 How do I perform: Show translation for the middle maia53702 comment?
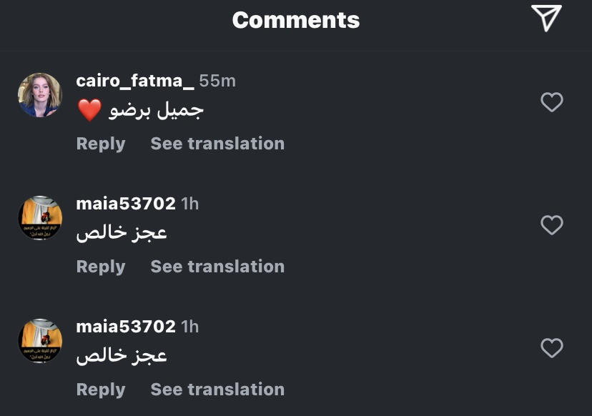pyautogui.click(x=217, y=267)
